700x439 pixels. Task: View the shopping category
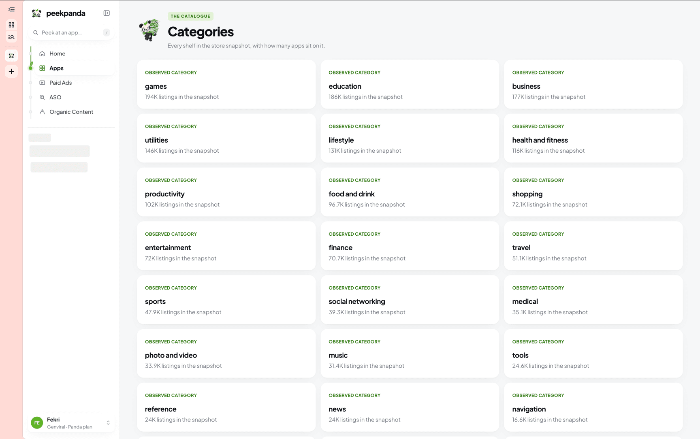tap(593, 192)
